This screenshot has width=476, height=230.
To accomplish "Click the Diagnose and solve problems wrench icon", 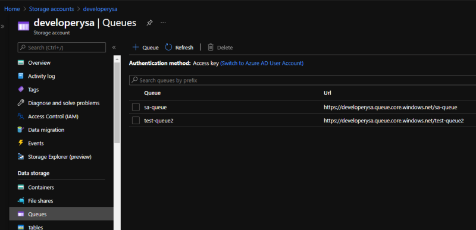I will [x=21, y=103].
